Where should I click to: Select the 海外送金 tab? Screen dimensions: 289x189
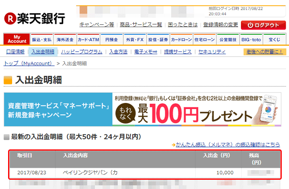65,40
